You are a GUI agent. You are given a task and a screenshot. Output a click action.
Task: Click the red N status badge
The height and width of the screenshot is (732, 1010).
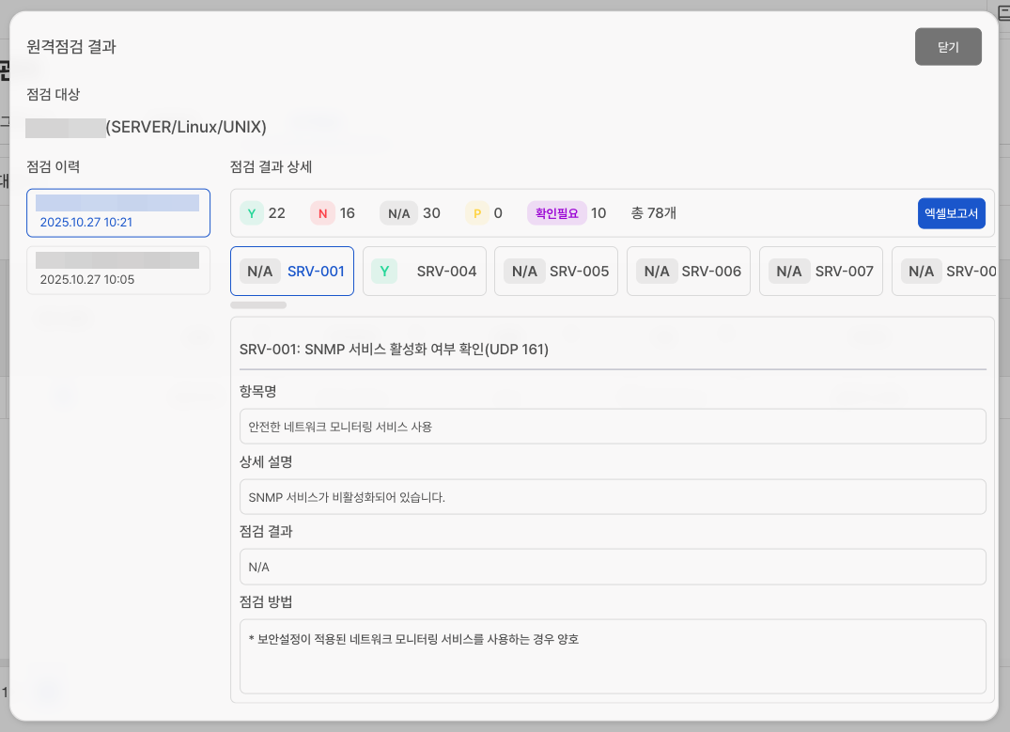pos(322,213)
